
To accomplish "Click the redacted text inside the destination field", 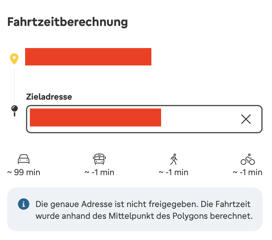I will point(95,118).
